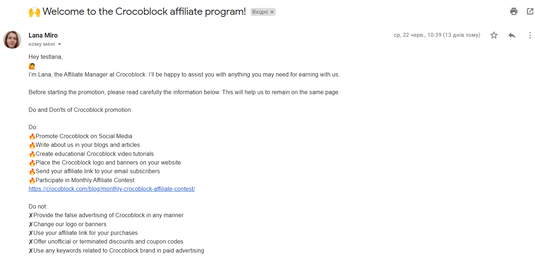This screenshot has width=535, height=263.
Task: Click the cross mark before Offer unofficial discounts
Action: click(31, 242)
